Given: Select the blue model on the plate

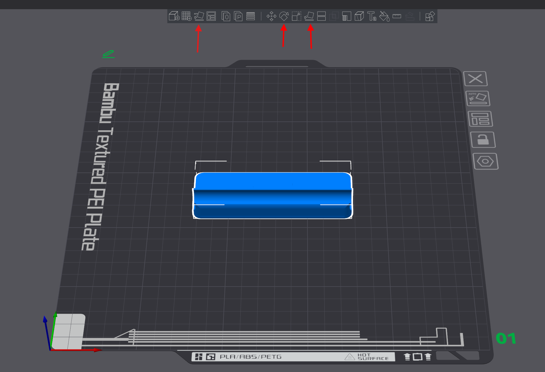Looking at the screenshot, I should [273, 195].
